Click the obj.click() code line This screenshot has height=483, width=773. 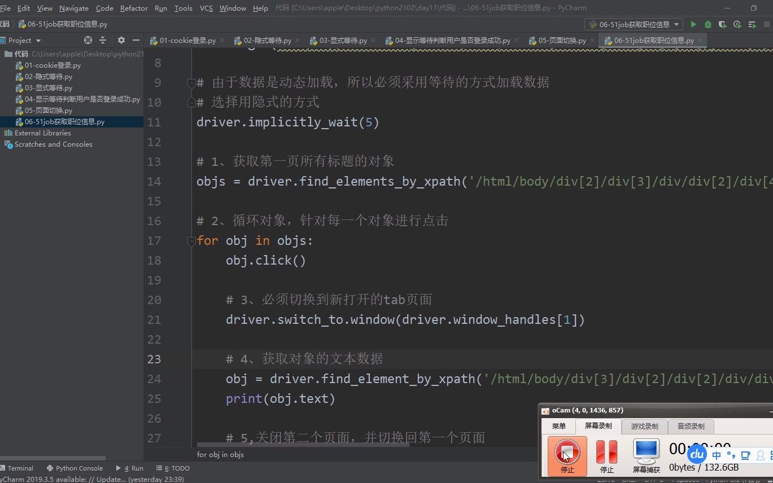tap(266, 261)
